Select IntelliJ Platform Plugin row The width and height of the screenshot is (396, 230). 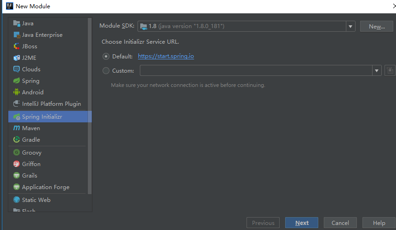pos(48,103)
